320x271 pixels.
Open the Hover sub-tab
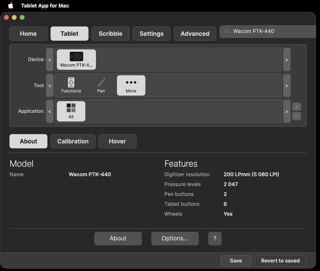click(x=117, y=141)
